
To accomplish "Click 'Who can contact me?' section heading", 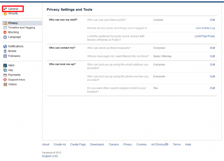I will [62, 48].
